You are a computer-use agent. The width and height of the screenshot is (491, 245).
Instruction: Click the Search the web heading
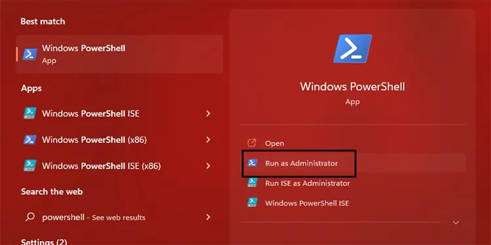52,191
